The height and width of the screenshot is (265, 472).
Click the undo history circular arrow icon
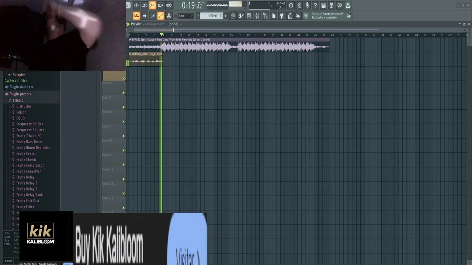tap(291, 5)
